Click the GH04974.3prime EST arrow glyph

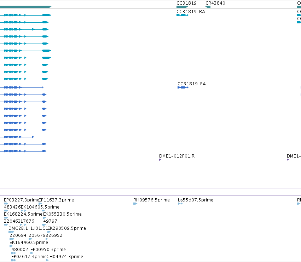click(47, 260)
